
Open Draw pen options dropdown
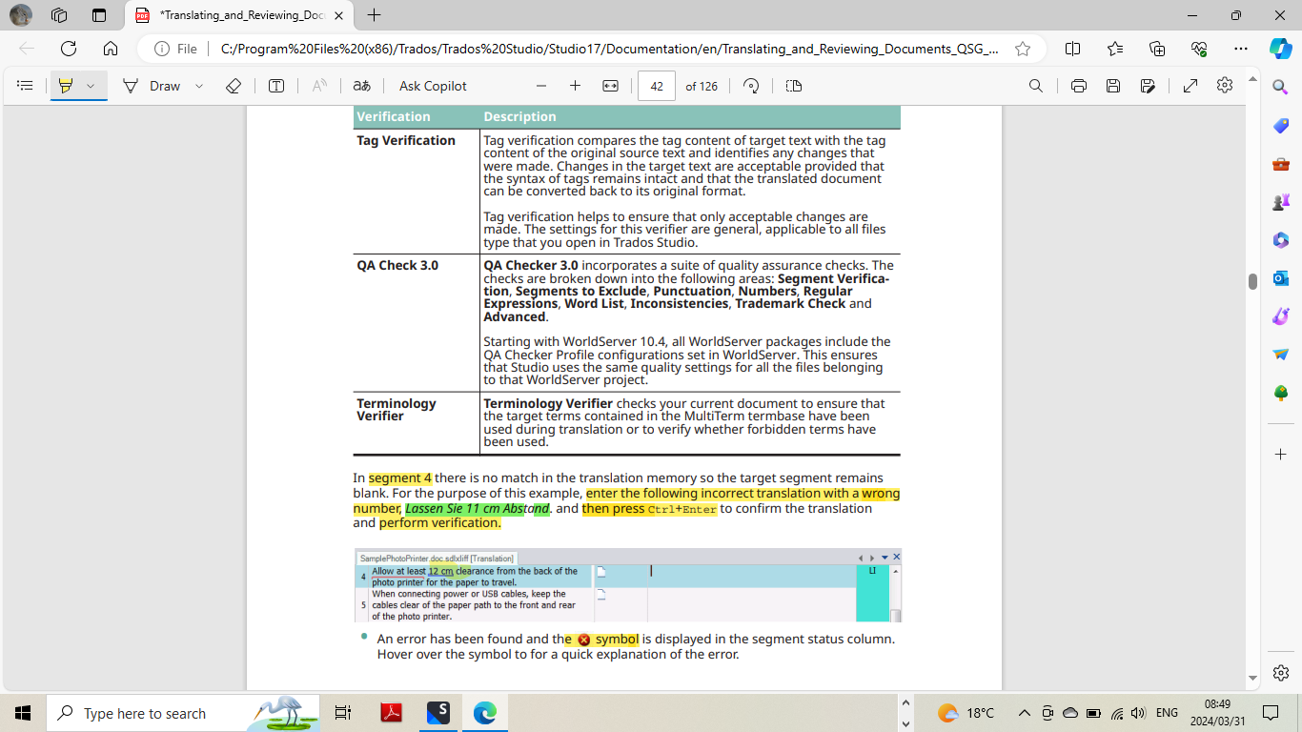(199, 86)
